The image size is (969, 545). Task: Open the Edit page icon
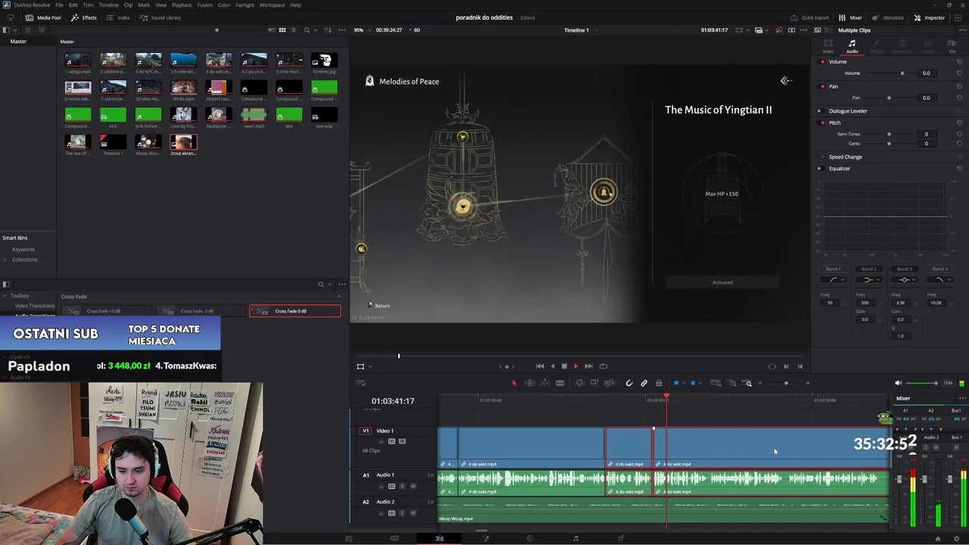(x=439, y=538)
